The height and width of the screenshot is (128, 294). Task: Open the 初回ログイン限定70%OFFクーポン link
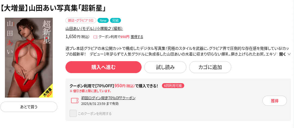point(108,98)
